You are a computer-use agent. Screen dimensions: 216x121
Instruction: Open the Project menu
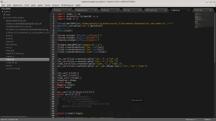(56, 5)
